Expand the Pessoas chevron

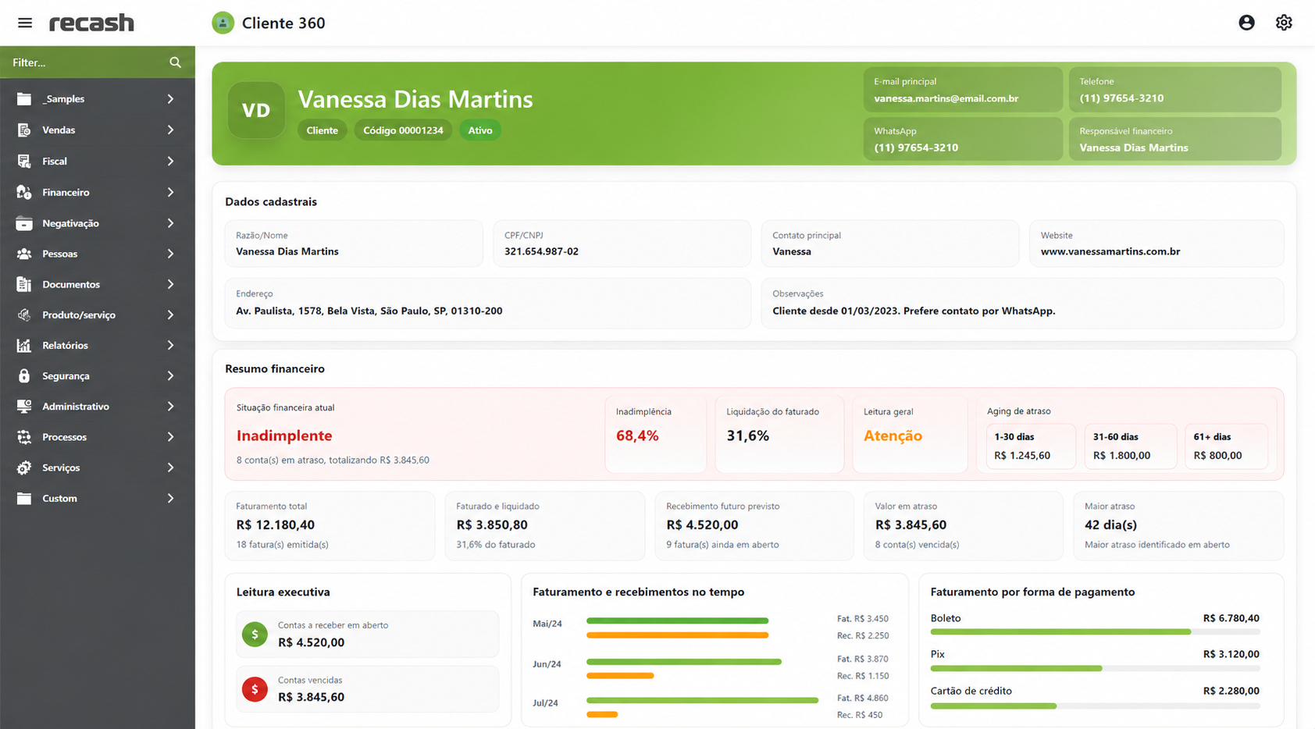click(x=170, y=254)
